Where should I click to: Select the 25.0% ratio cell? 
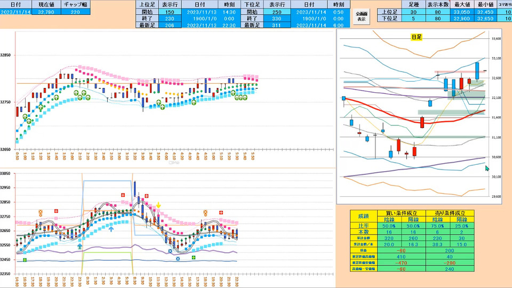(x=462, y=226)
